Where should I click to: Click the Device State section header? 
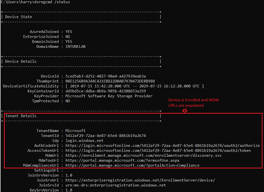click(x=19, y=17)
